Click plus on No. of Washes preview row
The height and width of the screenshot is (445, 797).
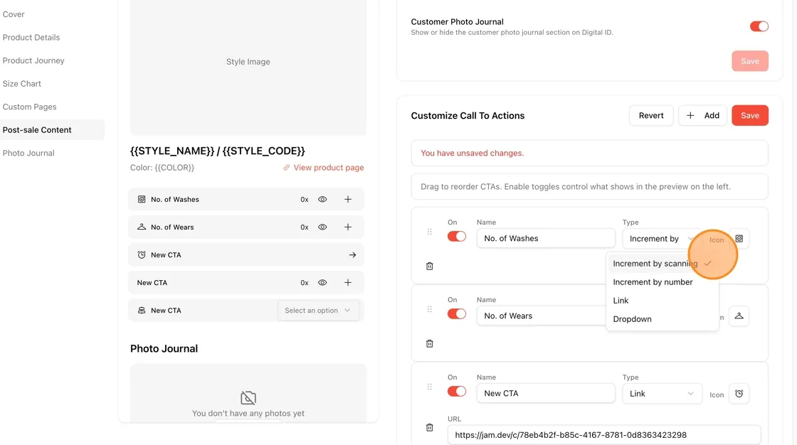click(348, 199)
